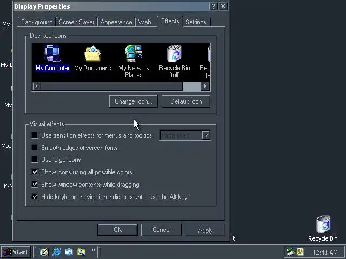Click the Help question mark button
Image resolution: width=346 pixels, height=259 pixels.
coord(213,6)
